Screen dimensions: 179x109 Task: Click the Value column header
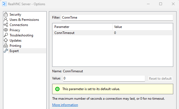pyautogui.click(x=142, y=27)
